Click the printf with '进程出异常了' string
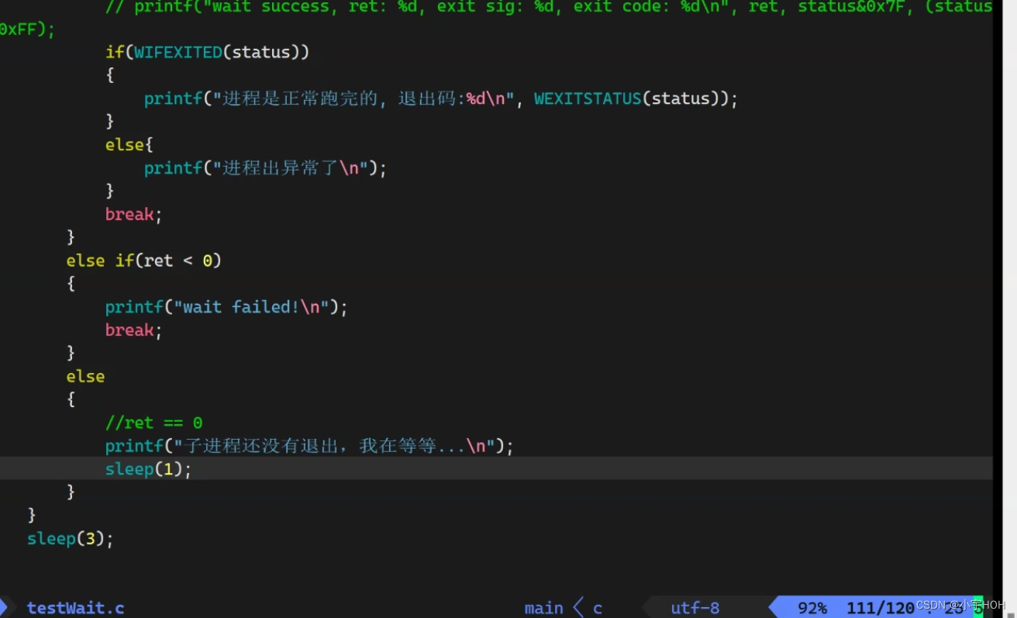 [265, 168]
